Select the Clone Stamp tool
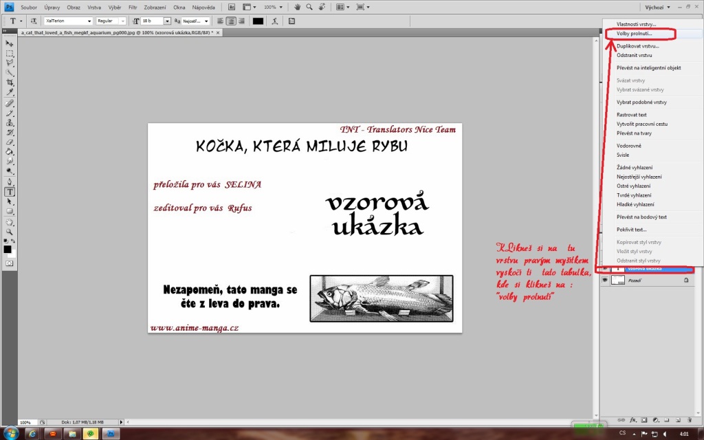 pyautogui.click(x=10, y=122)
